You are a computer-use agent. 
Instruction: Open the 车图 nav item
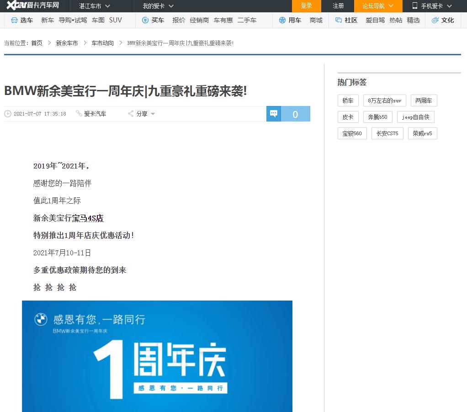coord(98,20)
